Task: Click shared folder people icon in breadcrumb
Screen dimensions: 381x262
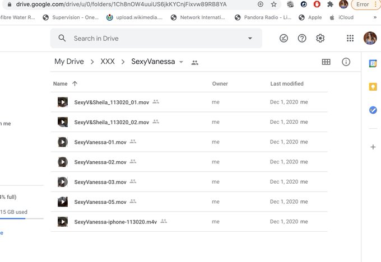Action: coord(194,63)
